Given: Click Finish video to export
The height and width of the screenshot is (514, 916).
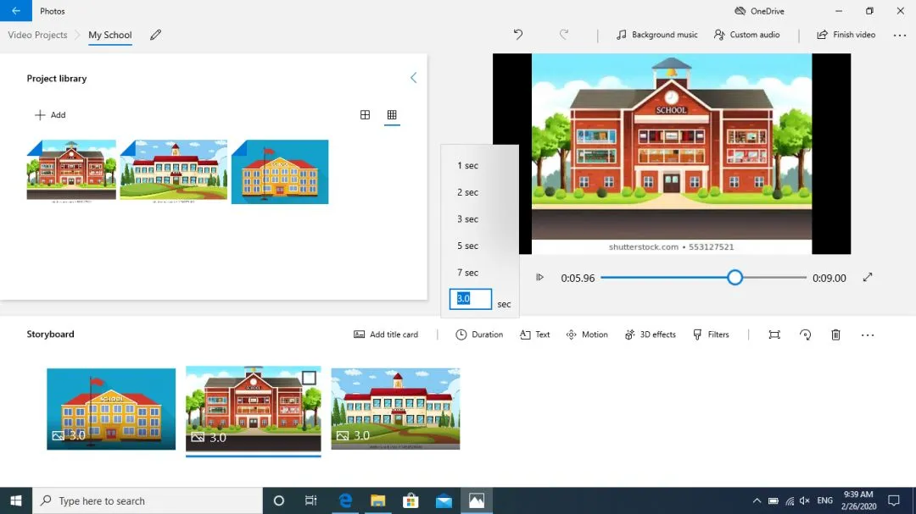Looking at the screenshot, I should click(x=846, y=35).
